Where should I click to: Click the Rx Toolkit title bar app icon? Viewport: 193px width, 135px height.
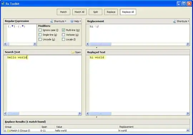[x=3, y=4]
